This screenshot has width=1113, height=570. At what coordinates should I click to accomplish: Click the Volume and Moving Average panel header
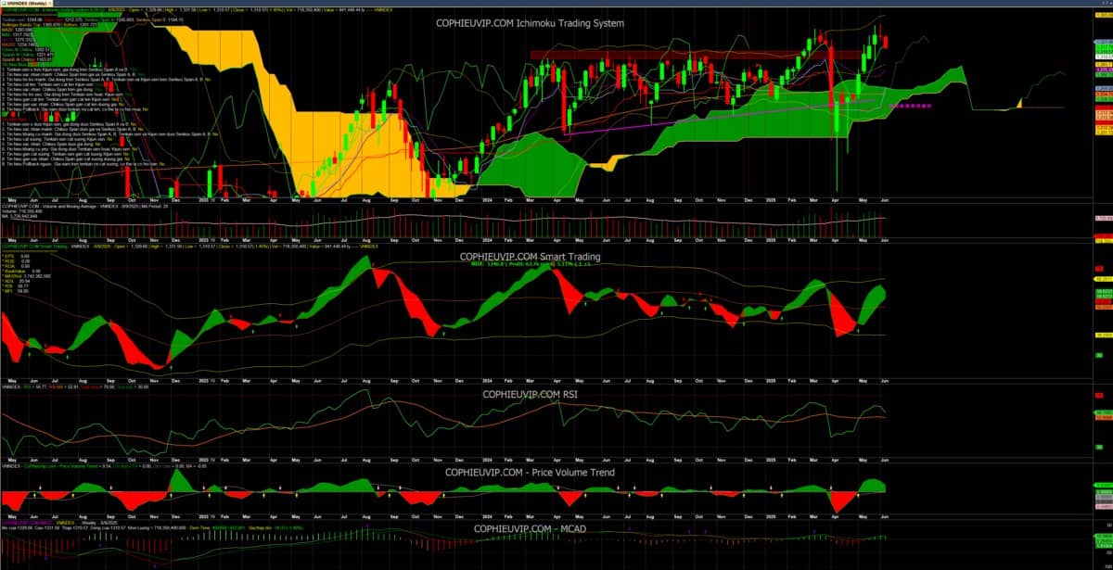46,209
